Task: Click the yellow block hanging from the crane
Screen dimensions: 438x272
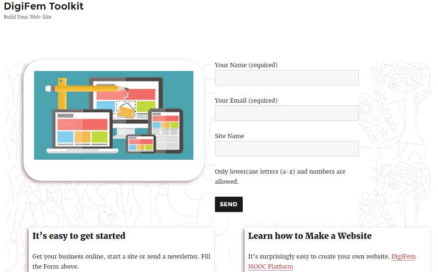Action: click(x=125, y=111)
